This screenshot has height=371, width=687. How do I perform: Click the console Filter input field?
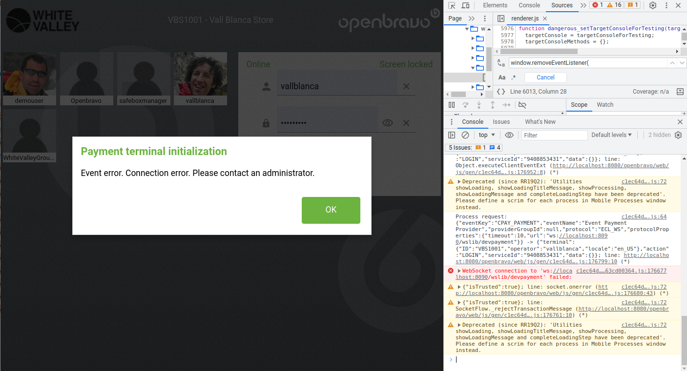tap(554, 135)
